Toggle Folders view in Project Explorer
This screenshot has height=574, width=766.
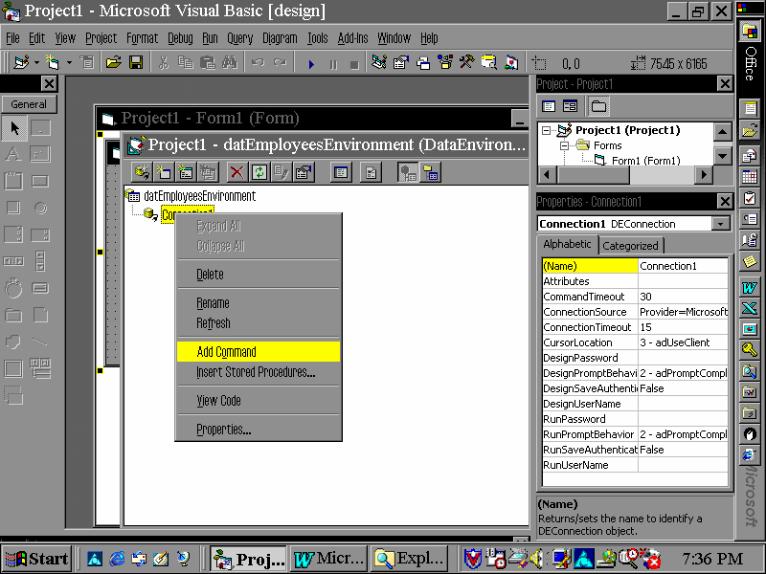(x=598, y=106)
